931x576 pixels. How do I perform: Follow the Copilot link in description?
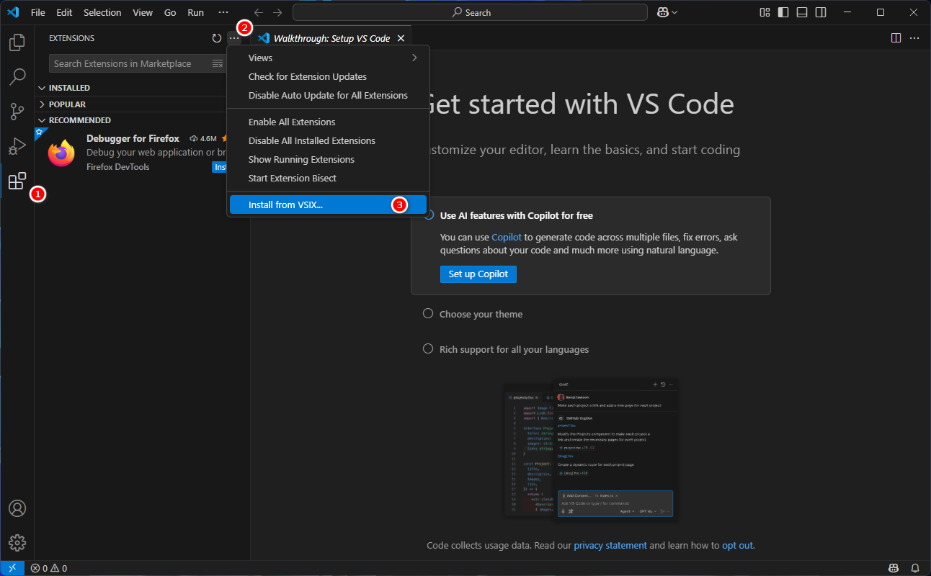pos(507,237)
